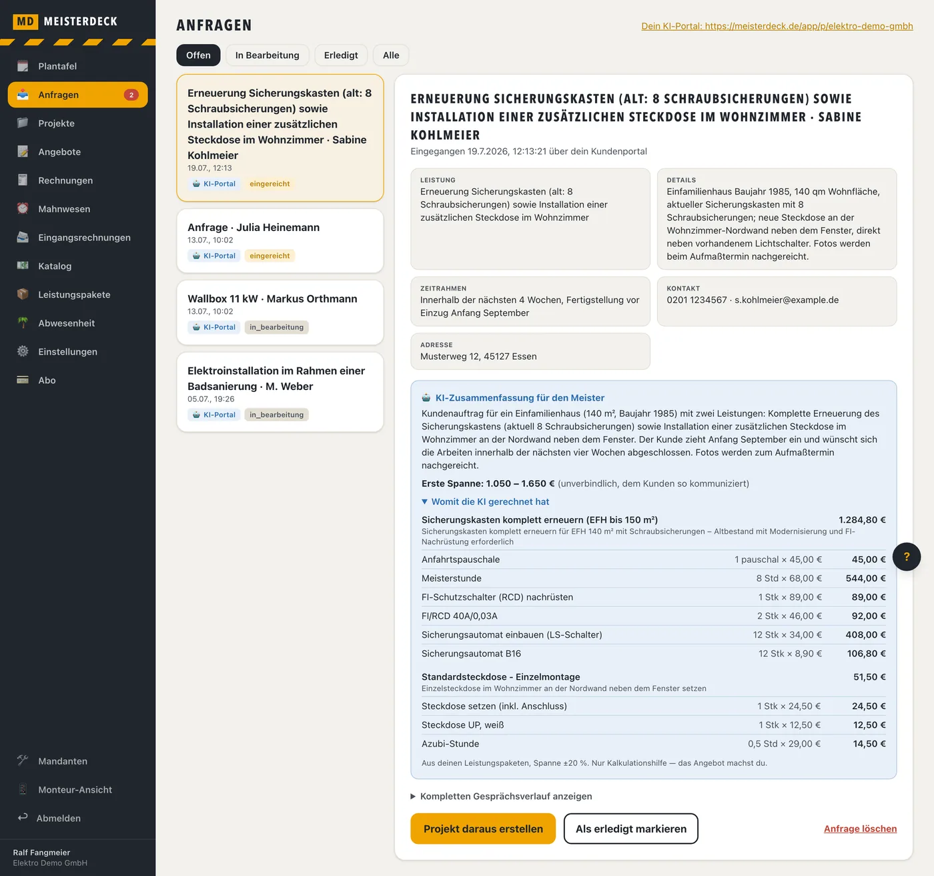Image resolution: width=934 pixels, height=876 pixels.
Task: Switch to the Offen filter tab
Action: 198,55
